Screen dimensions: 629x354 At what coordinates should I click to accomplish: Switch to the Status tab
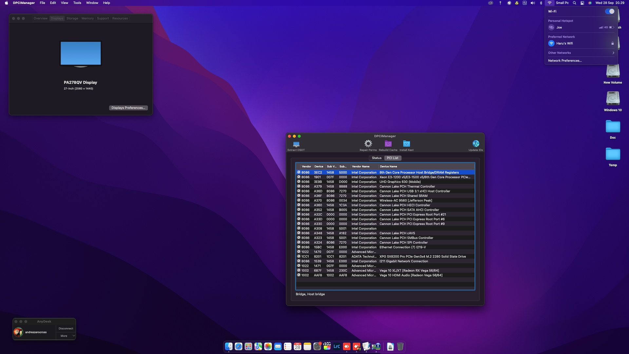pyautogui.click(x=376, y=158)
